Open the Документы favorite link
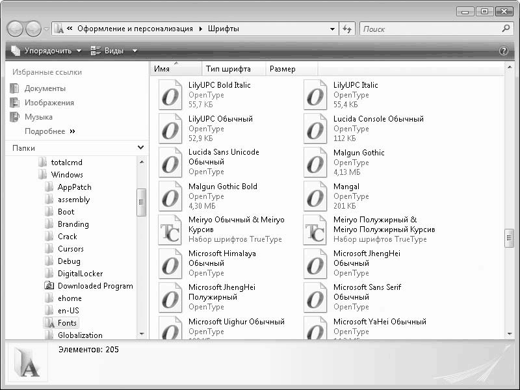Image resolution: width=520 pixels, height=390 pixels. (x=45, y=88)
